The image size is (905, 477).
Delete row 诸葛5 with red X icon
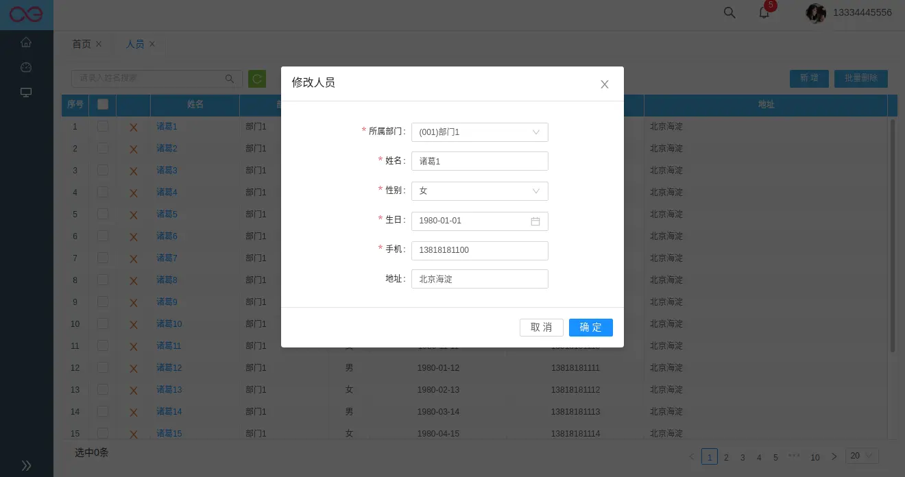pos(134,215)
